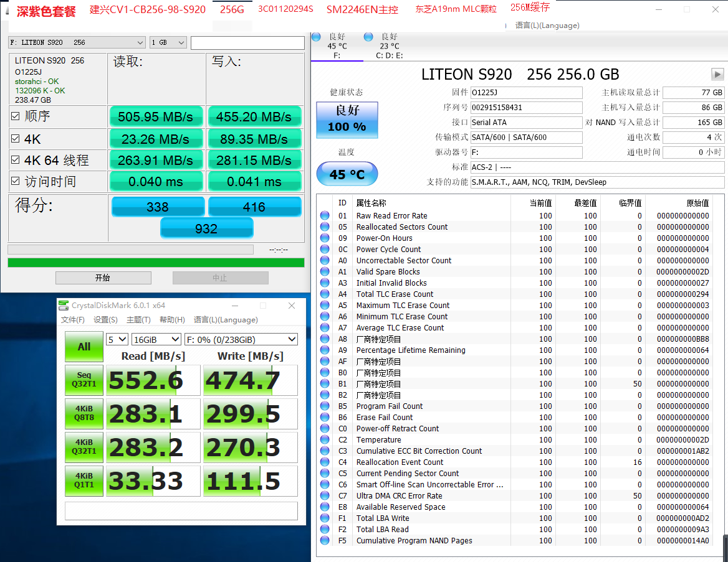The height and width of the screenshot is (562, 728).
Task: Run the Seq Q32T1 test button
Action: point(84,380)
